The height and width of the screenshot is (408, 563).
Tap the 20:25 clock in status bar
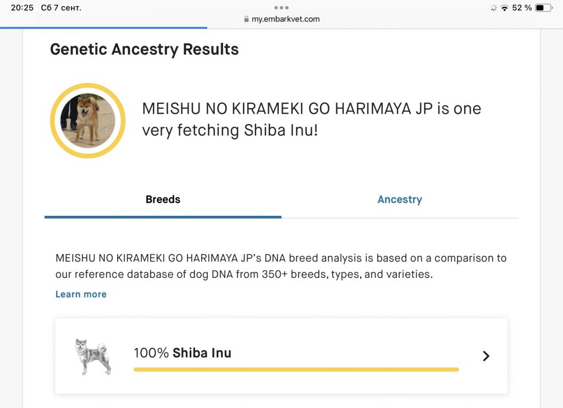[x=22, y=8]
